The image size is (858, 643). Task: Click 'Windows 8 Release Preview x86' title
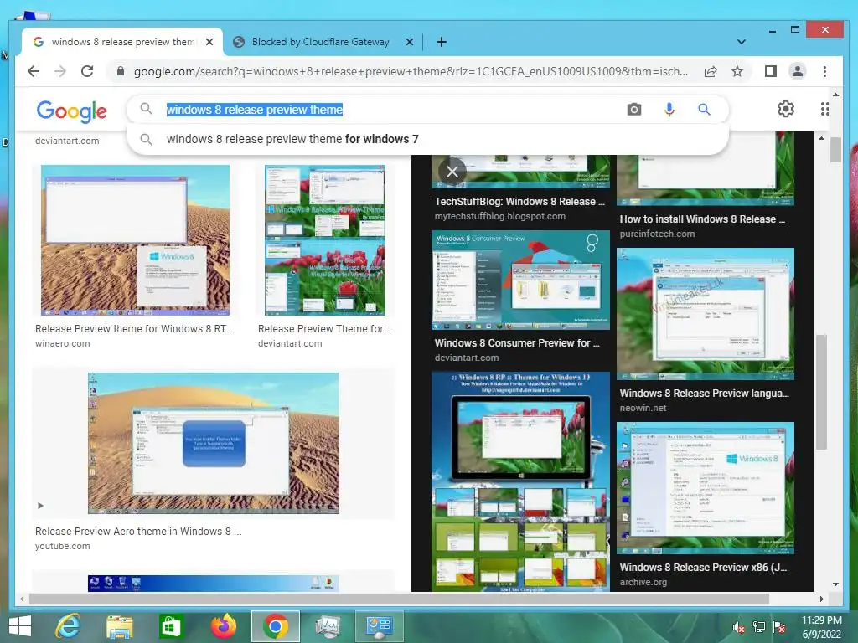coord(703,568)
